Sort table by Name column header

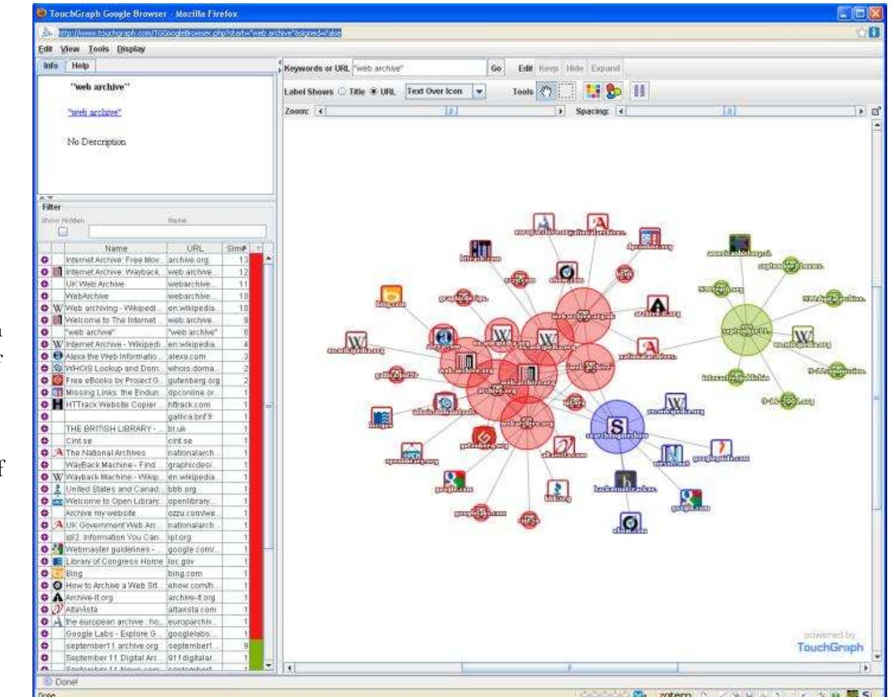pos(116,249)
